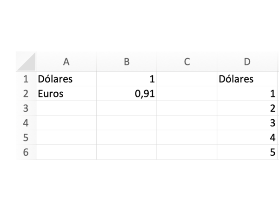Click the Dólares heading cell in column D

pos(247,79)
